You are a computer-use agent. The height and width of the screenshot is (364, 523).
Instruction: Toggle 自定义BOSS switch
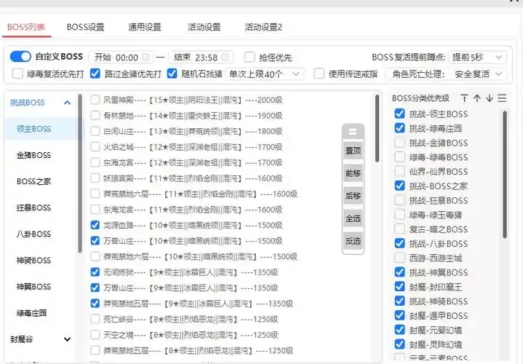click(x=20, y=57)
